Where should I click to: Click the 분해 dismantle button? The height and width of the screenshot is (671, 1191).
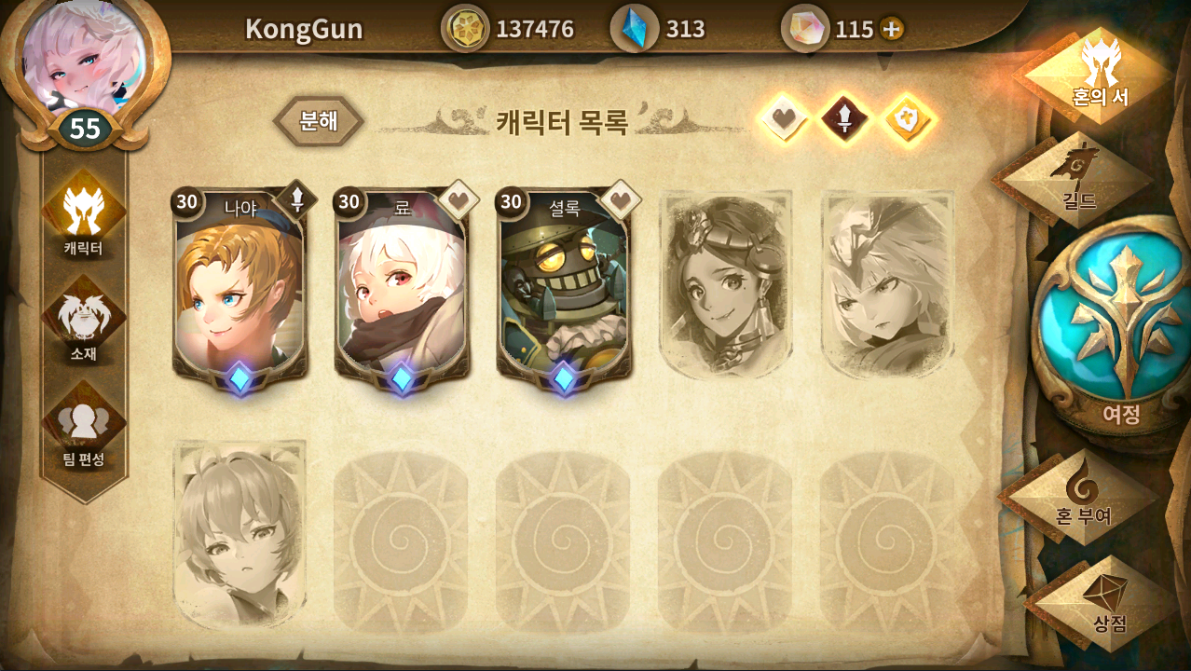pos(319,121)
